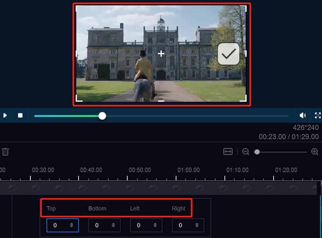
Task: Click the Top crop value field
Action: (x=63, y=225)
